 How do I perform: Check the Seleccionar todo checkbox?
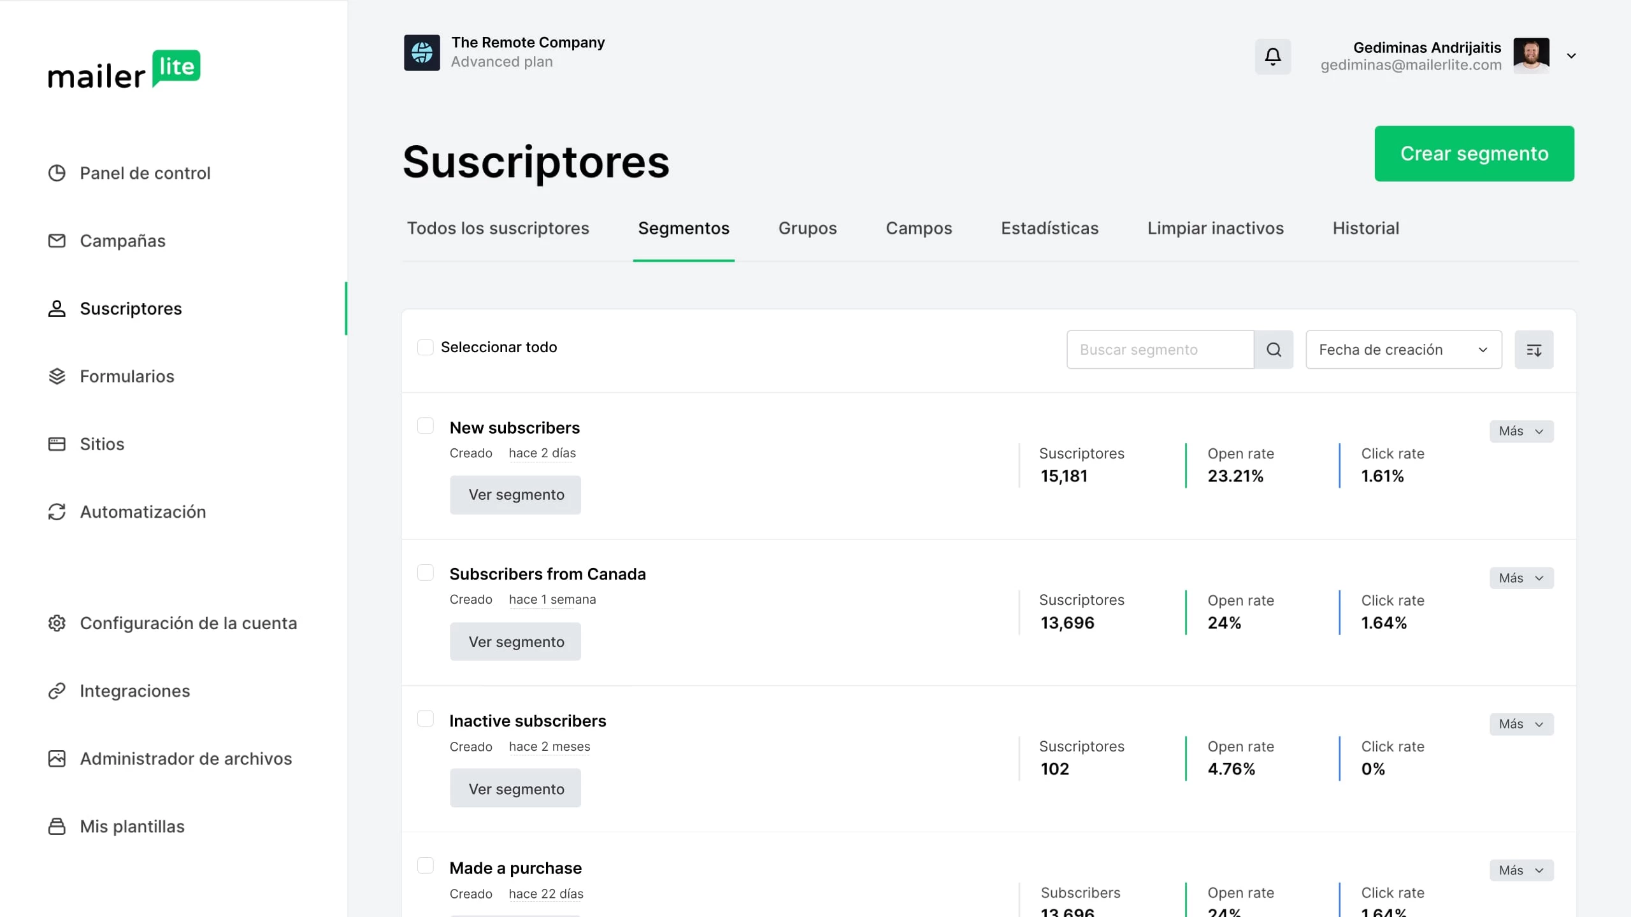425,347
